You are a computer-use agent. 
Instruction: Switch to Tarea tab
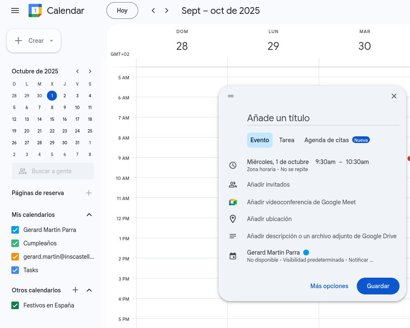tap(286, 140)
